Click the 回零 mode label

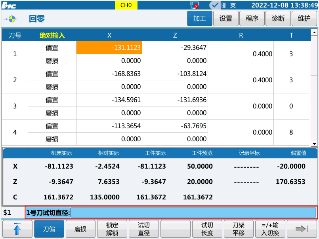pyautogui.click(x=37, y=19)
